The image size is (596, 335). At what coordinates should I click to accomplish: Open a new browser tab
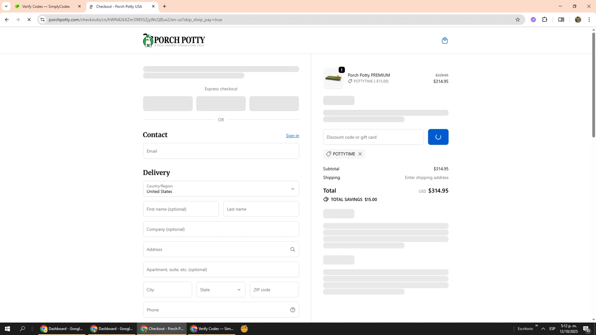[164, 6]
